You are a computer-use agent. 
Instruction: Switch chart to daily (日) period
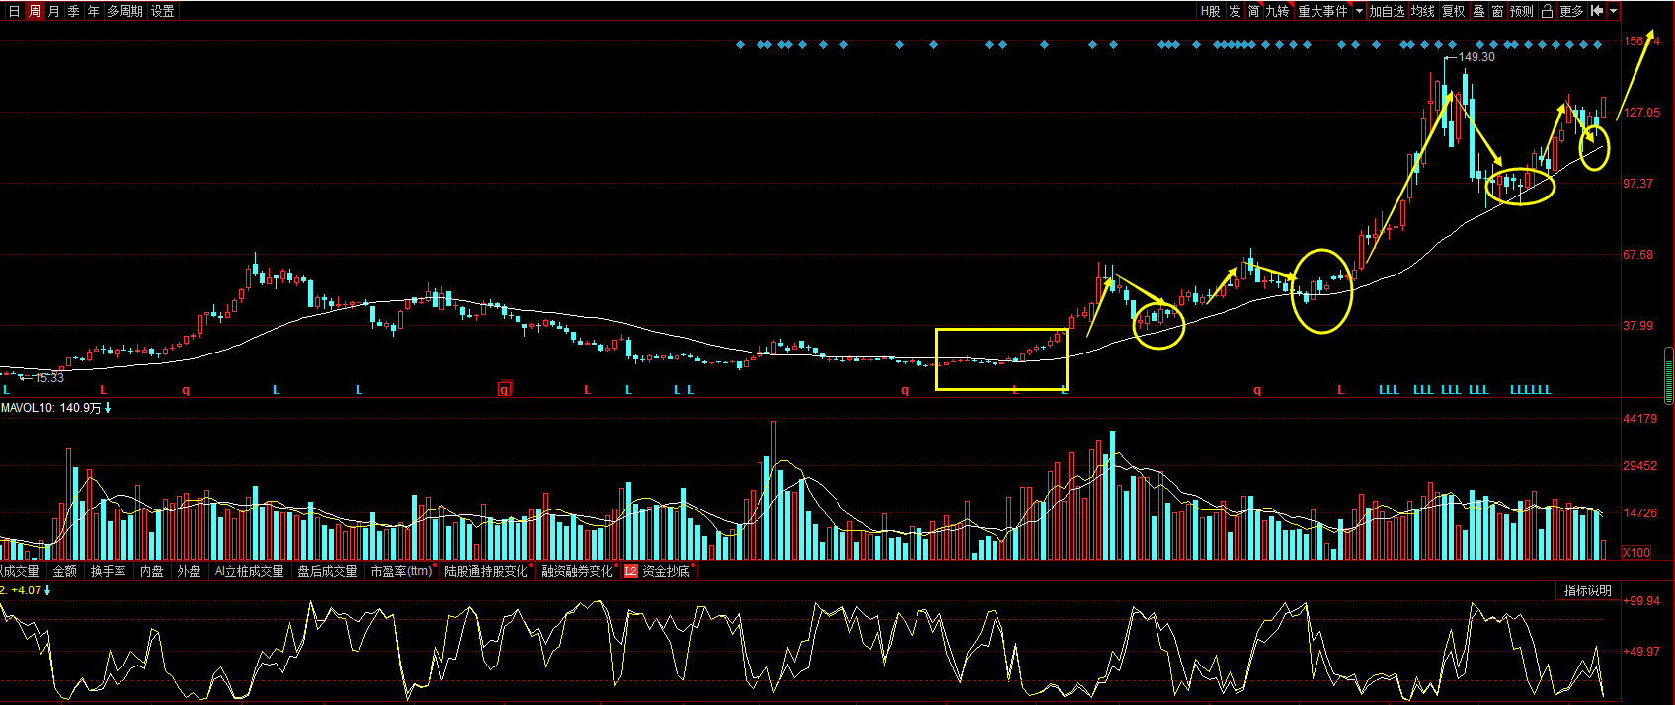pyautogui.click(x=13, y=11)
